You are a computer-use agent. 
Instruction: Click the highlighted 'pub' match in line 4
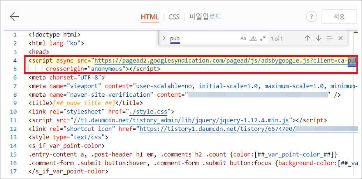353,61
